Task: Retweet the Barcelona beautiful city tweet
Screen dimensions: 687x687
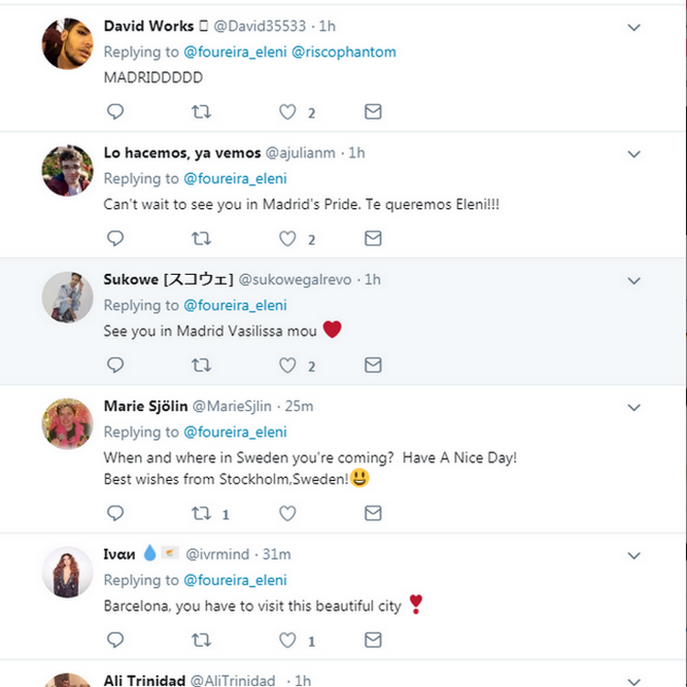Action: [201, 640]
